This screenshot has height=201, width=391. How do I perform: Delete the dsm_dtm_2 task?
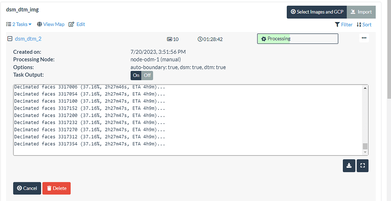[56, 188]
